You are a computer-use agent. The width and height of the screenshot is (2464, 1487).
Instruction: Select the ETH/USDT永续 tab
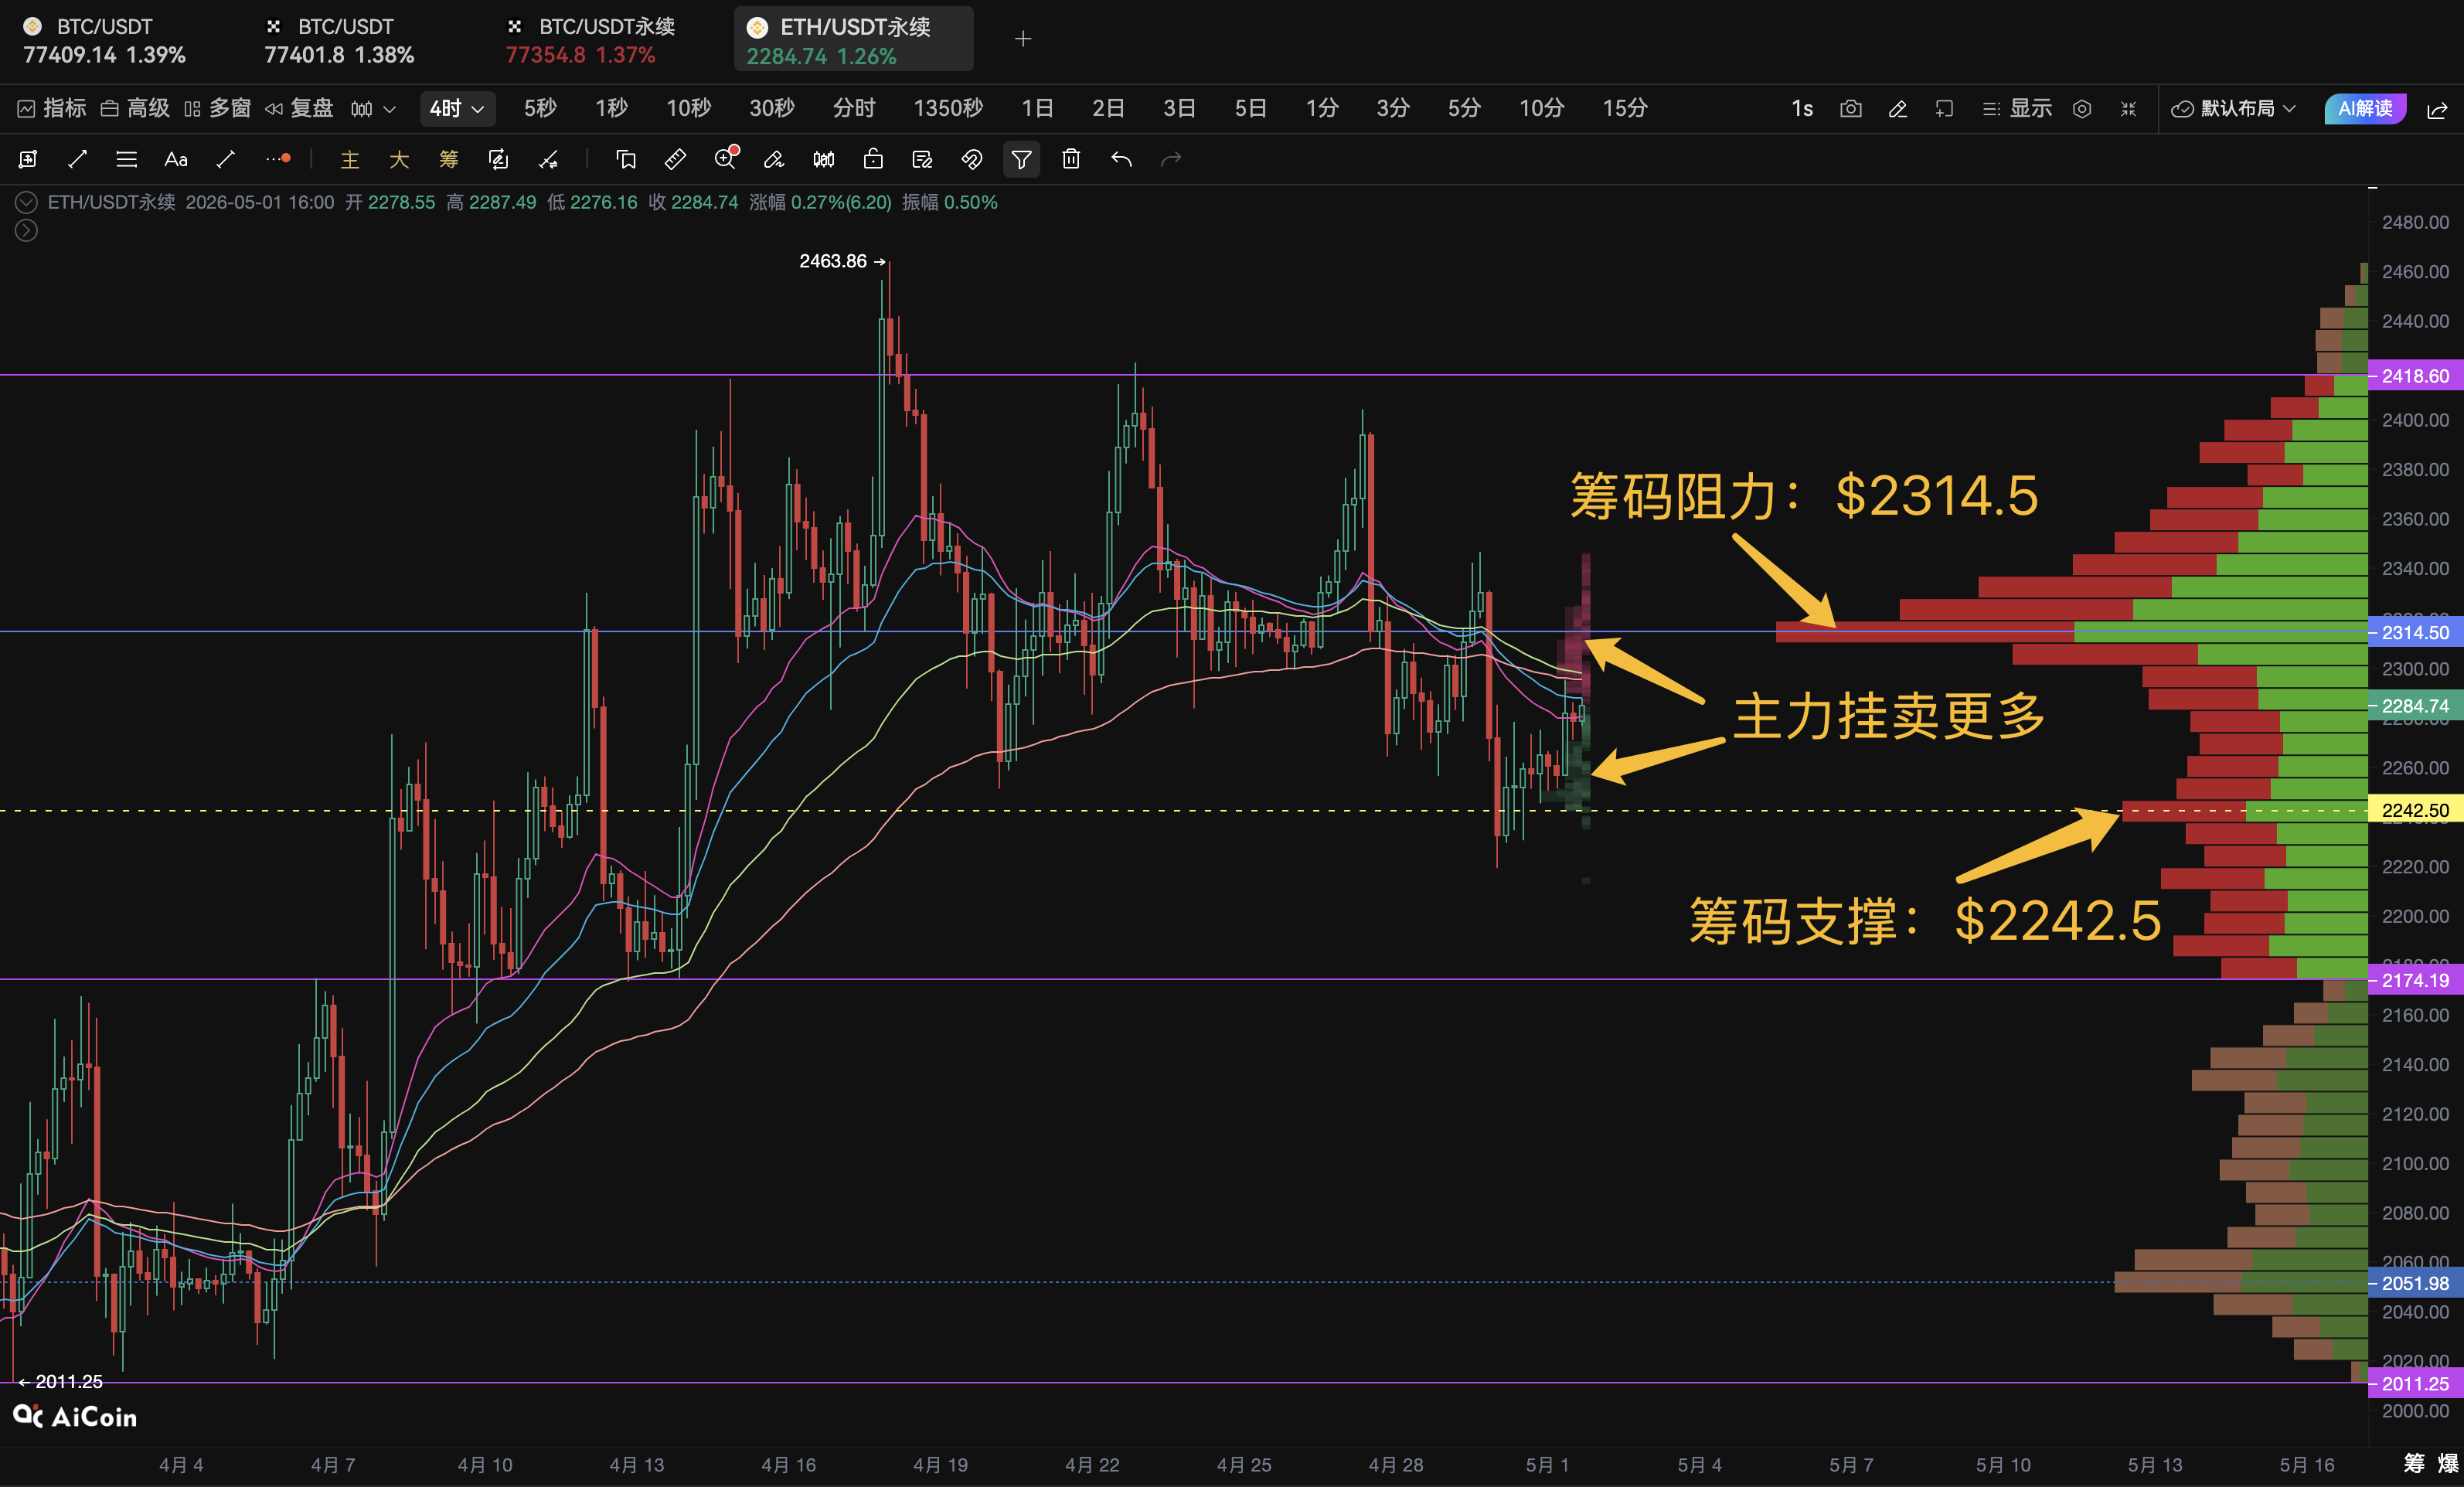853,39
